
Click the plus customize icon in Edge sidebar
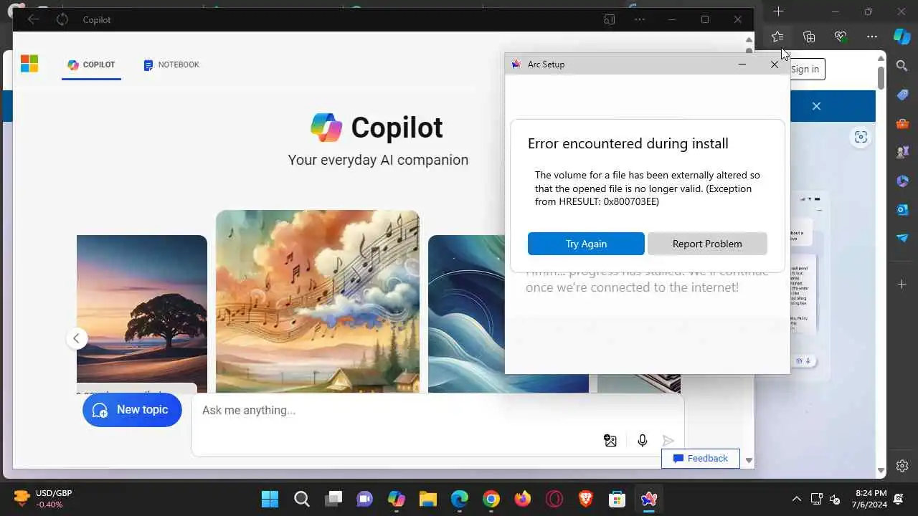pyautogui.click(x=902, y=285)
